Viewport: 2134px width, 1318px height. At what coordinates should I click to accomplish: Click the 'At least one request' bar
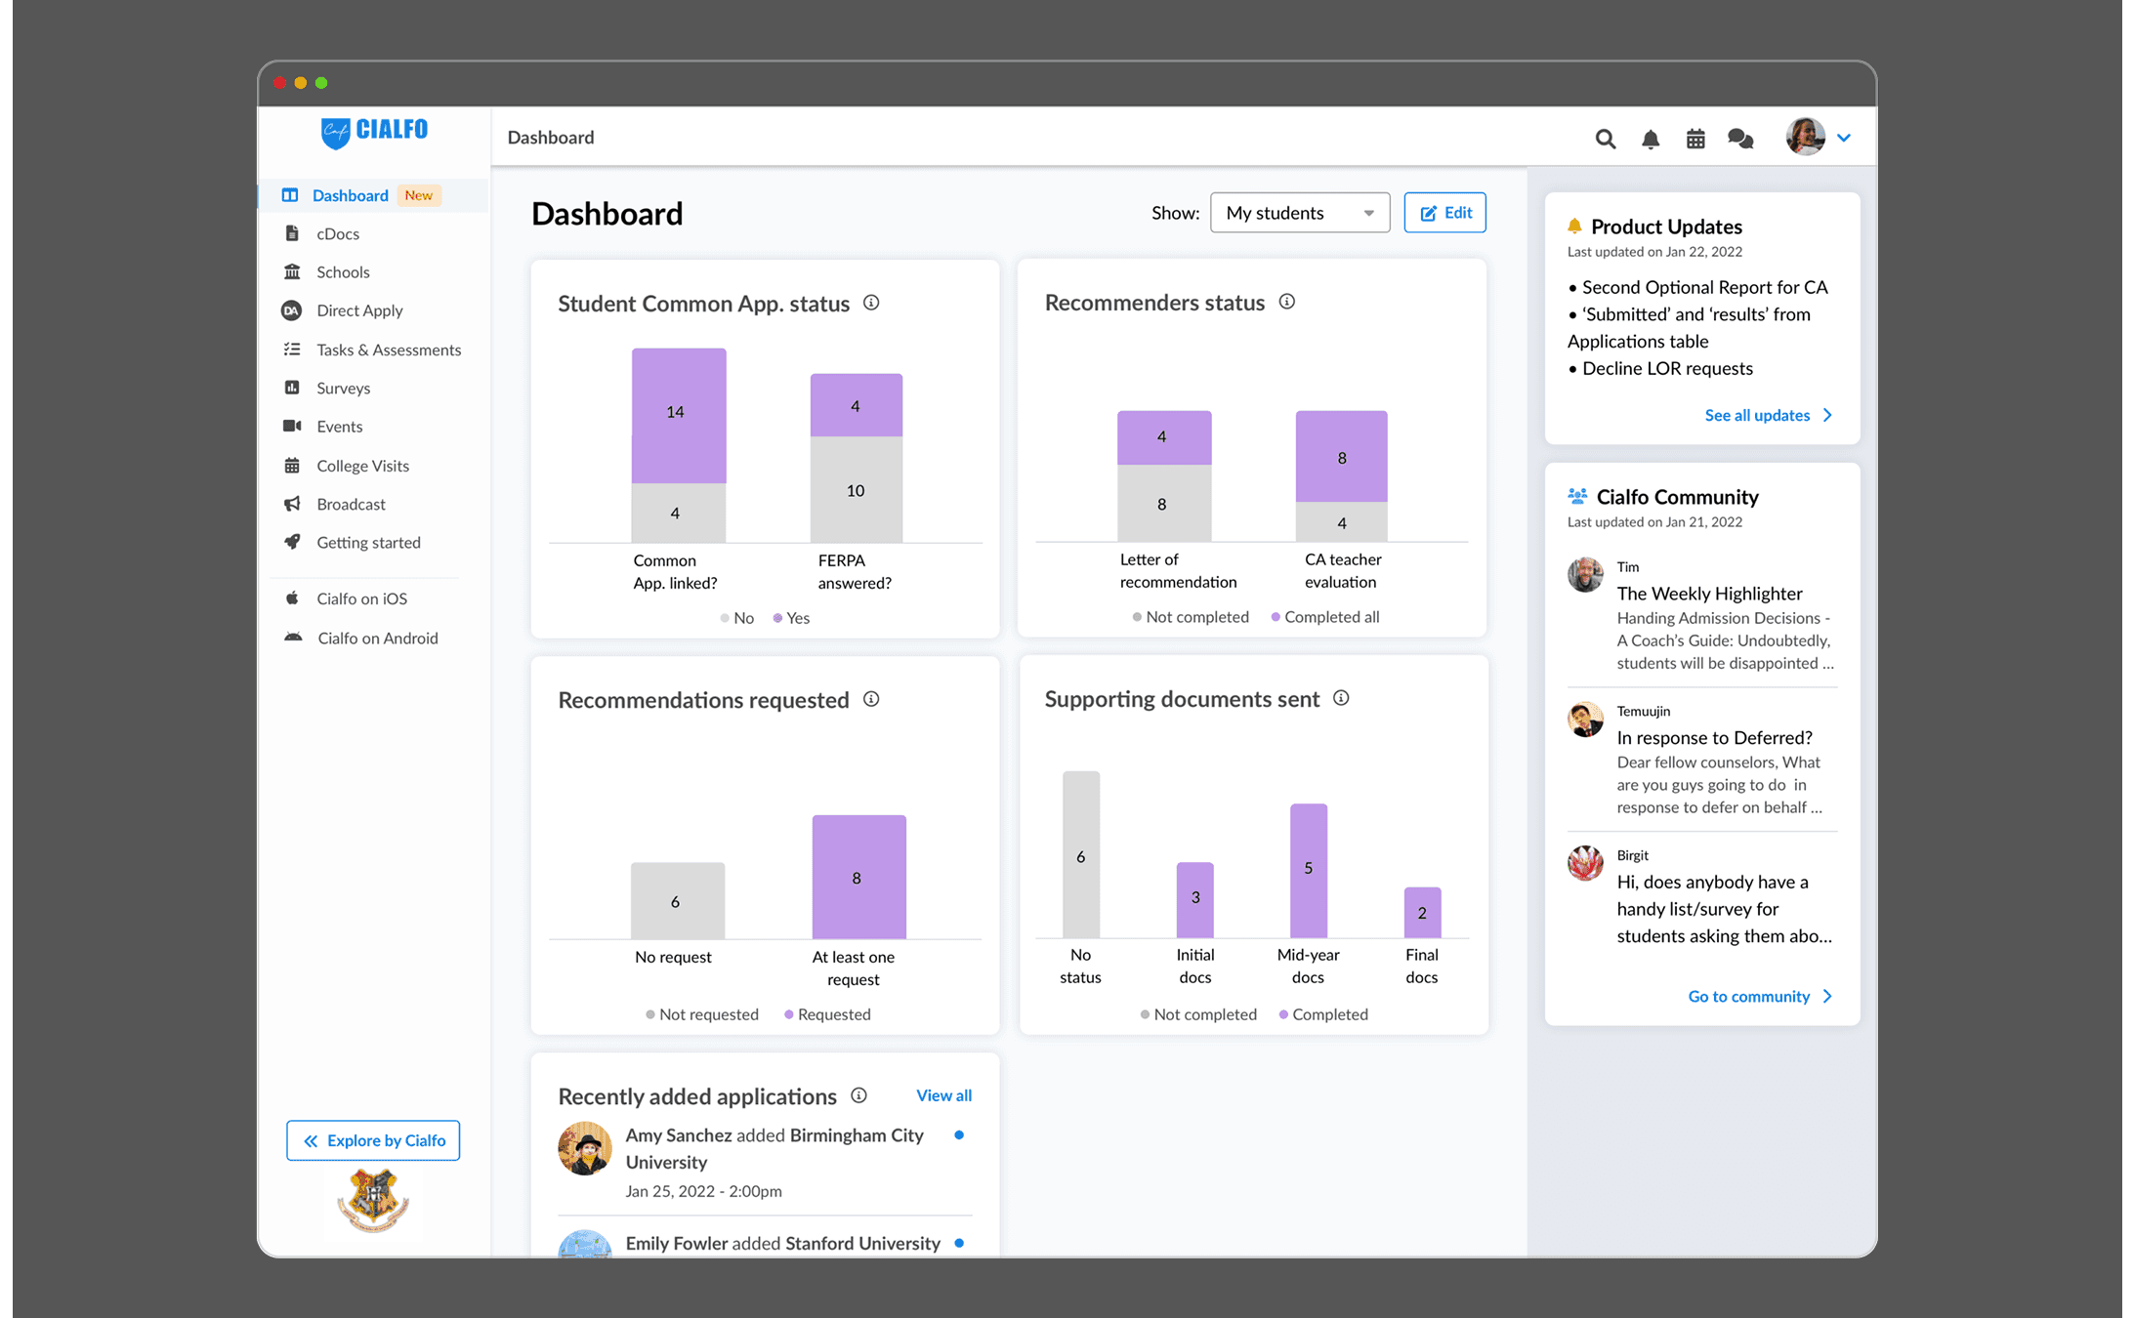click(x=859, y=877)
